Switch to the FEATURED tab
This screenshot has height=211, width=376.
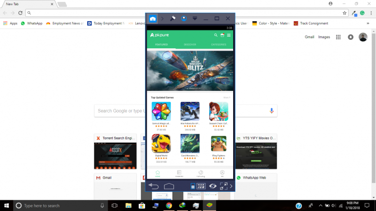[x=161, y=45]
